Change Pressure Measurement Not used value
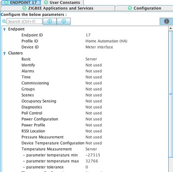 coord(94,137)
